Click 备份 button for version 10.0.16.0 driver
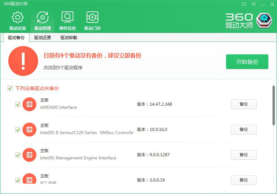 click(243, 130)
